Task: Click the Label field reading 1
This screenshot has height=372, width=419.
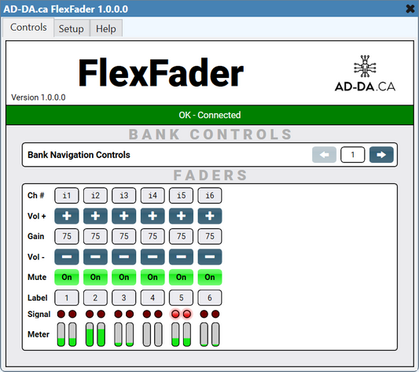Action: [67, 297]
